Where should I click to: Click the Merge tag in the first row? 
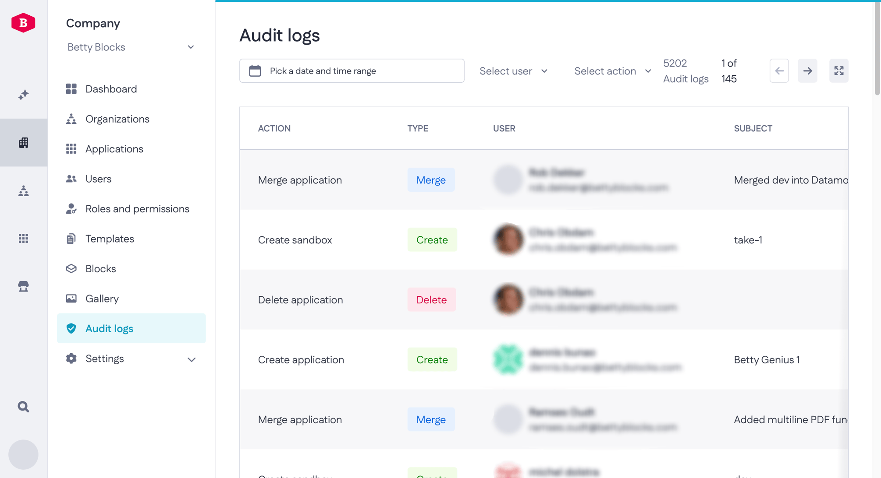coord(431,180)
